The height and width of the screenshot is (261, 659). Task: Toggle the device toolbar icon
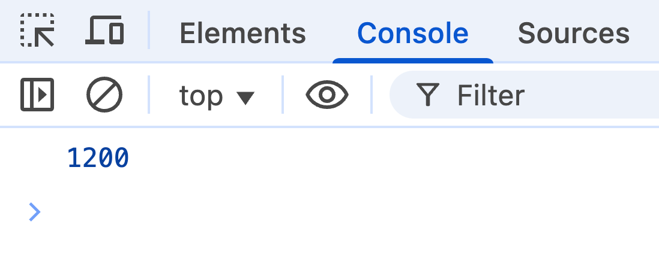pos(104,31)
